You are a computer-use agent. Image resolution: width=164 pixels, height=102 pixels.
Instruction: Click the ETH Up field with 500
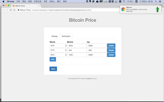pos(97,50)
